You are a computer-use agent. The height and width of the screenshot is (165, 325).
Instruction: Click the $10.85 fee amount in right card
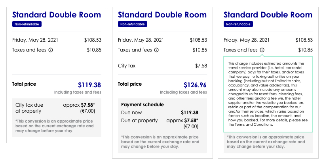(x=306, y=50)
